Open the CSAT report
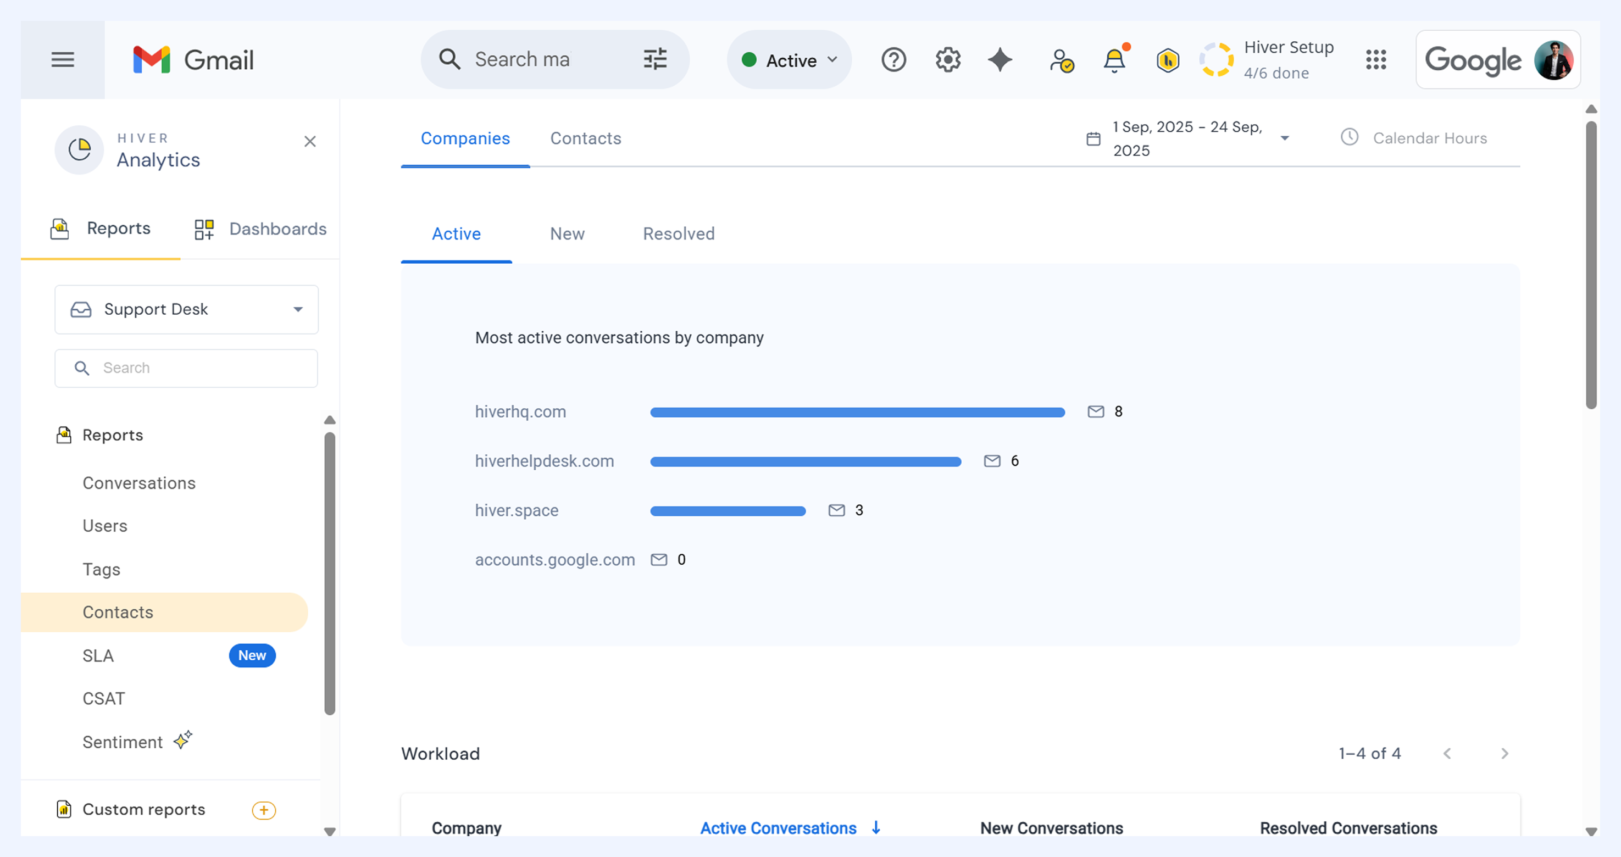The image size is (1621, 857). [104, 698]
